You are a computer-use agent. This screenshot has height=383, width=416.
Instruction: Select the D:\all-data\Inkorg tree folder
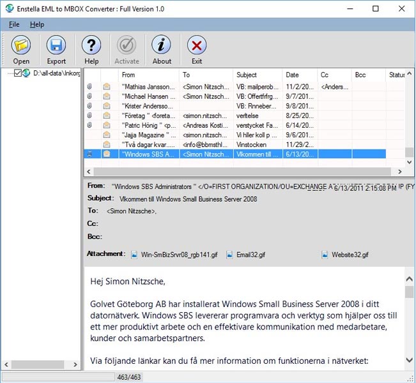click(56, 73)
